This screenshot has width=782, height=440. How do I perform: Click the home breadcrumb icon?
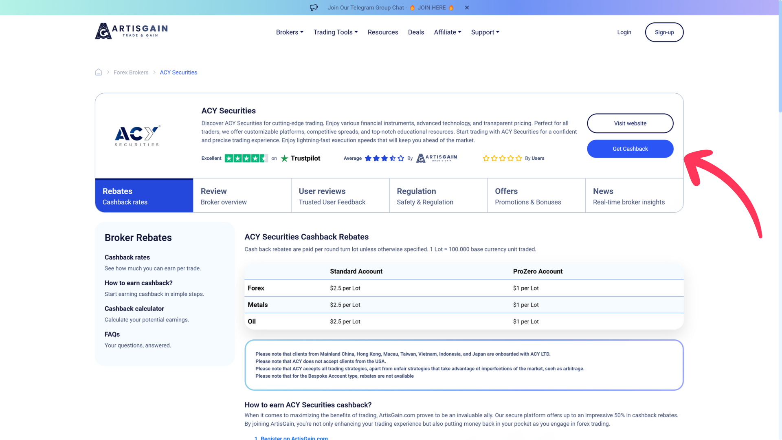click(x=99, y=72)
